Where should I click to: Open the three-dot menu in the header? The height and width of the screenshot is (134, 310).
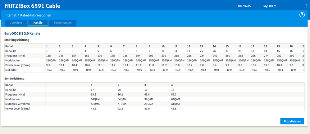click(x=307, y=6)
